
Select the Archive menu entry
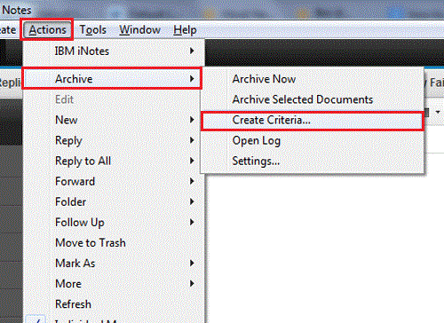113,79
